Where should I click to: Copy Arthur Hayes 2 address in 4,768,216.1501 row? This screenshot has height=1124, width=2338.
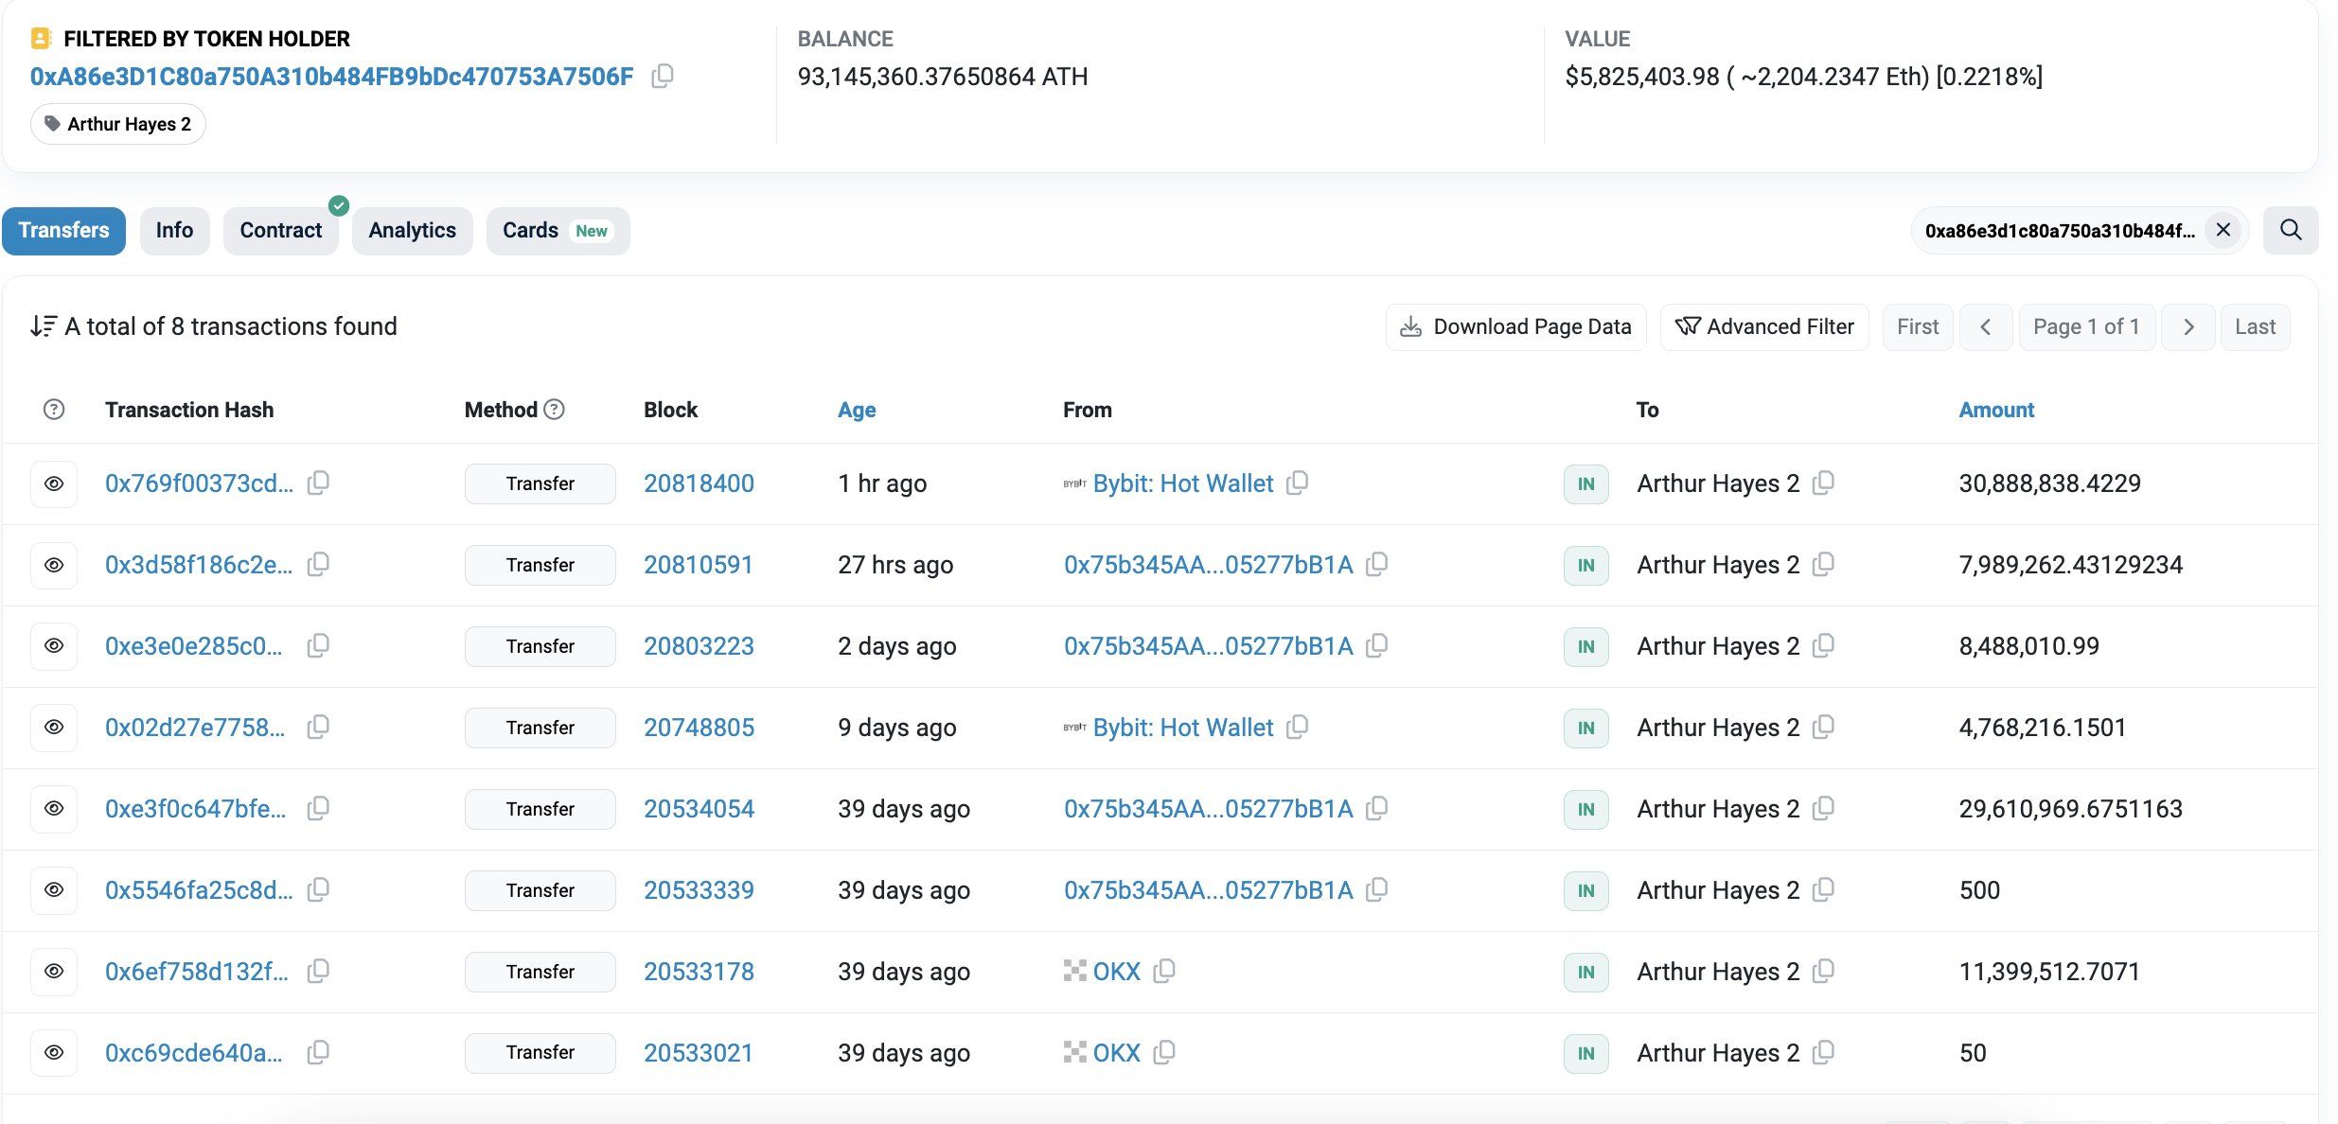(1823, 727)
